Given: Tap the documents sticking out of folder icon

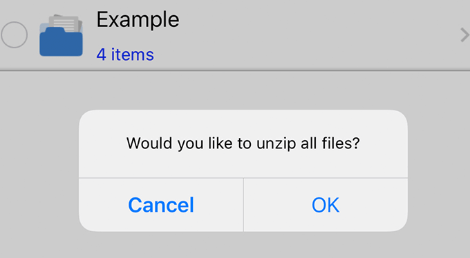Looking at the screenshot, I should point(66,23).
